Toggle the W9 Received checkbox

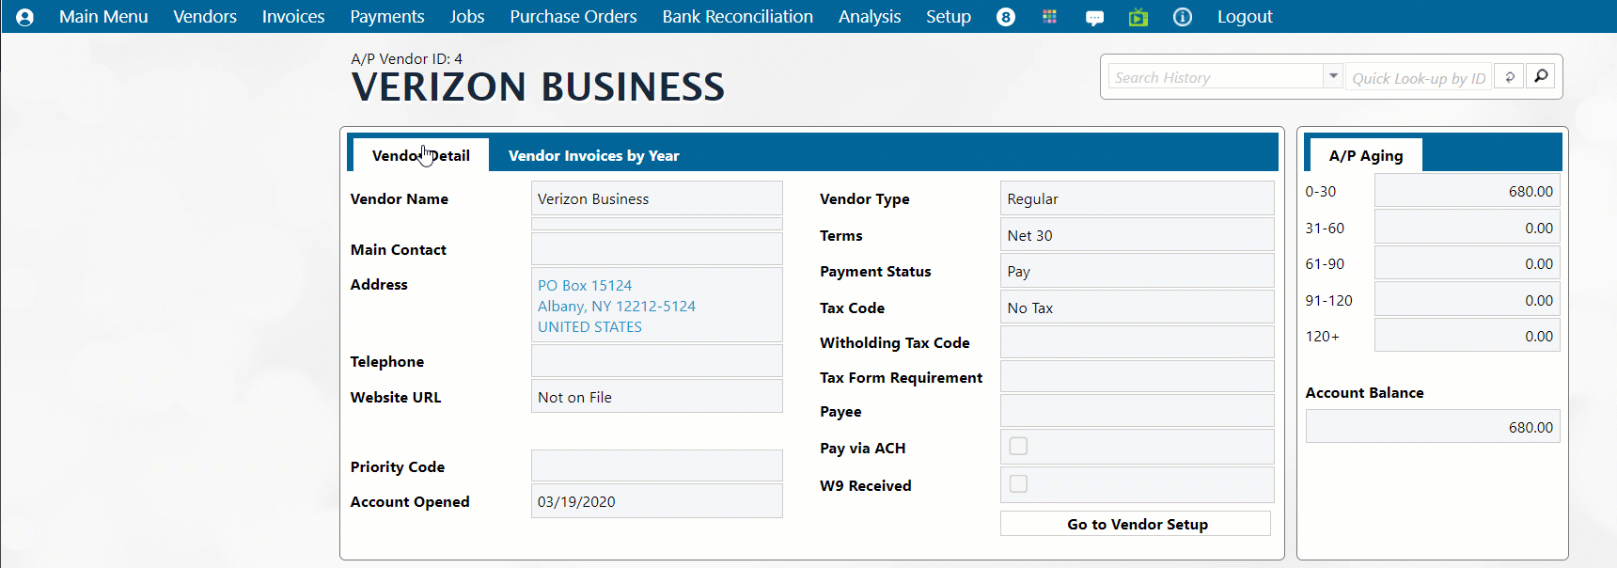pos(1018,484)
